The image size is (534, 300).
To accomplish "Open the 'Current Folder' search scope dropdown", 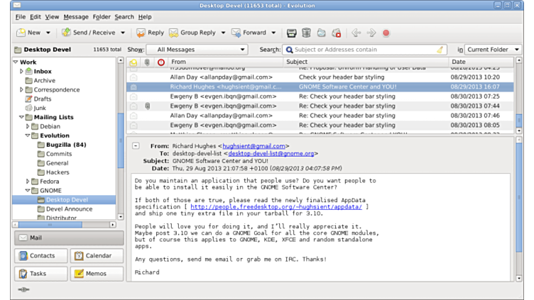I will tap(493, 50).
